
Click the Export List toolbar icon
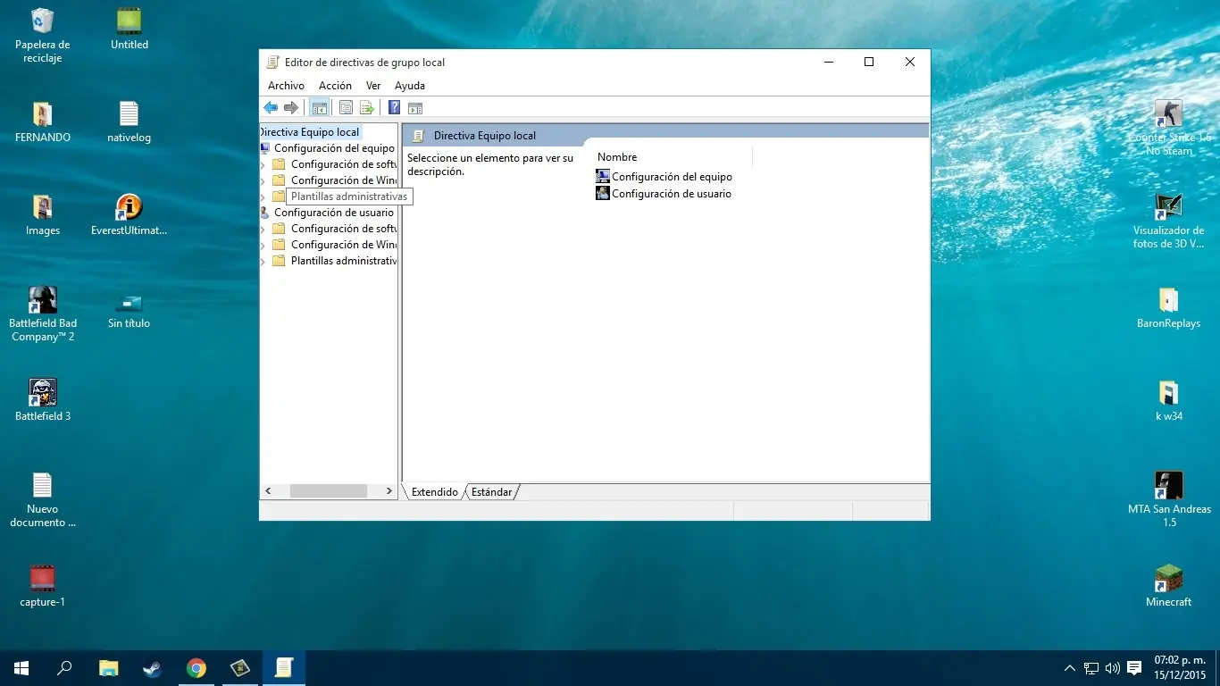pos(366,108)
